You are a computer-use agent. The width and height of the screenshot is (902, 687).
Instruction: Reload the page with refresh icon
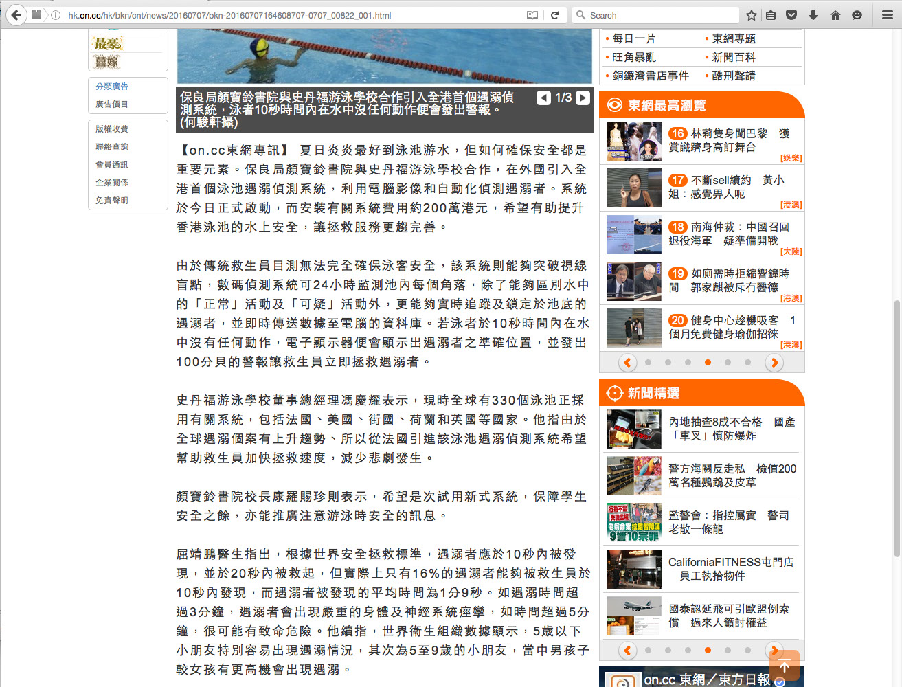554,15
